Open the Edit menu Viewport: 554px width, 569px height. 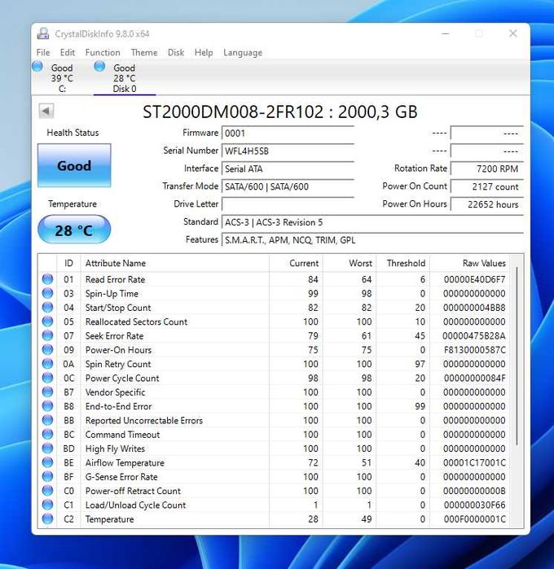(67, 53)
